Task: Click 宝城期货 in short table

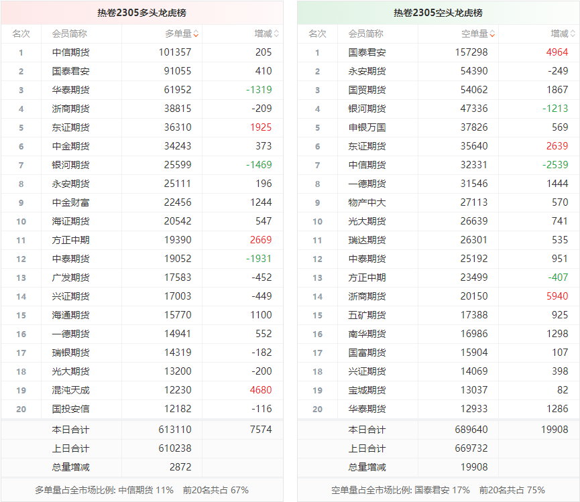Action: (367, 390)
